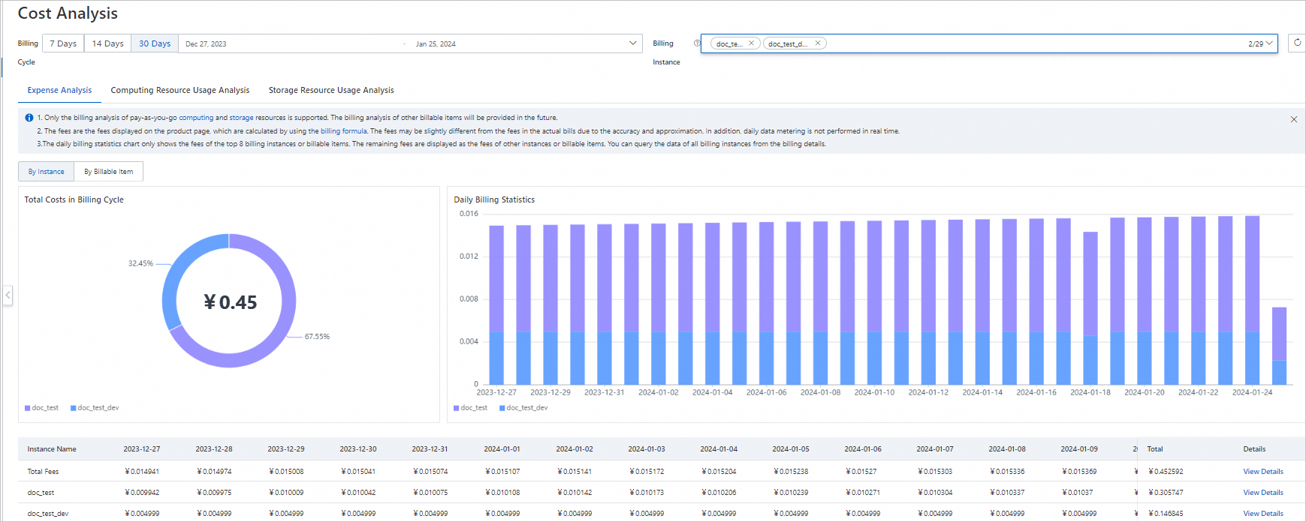Click View Details for Total Fees row
Screen dimensions: 1306x522
[1262, 472]
